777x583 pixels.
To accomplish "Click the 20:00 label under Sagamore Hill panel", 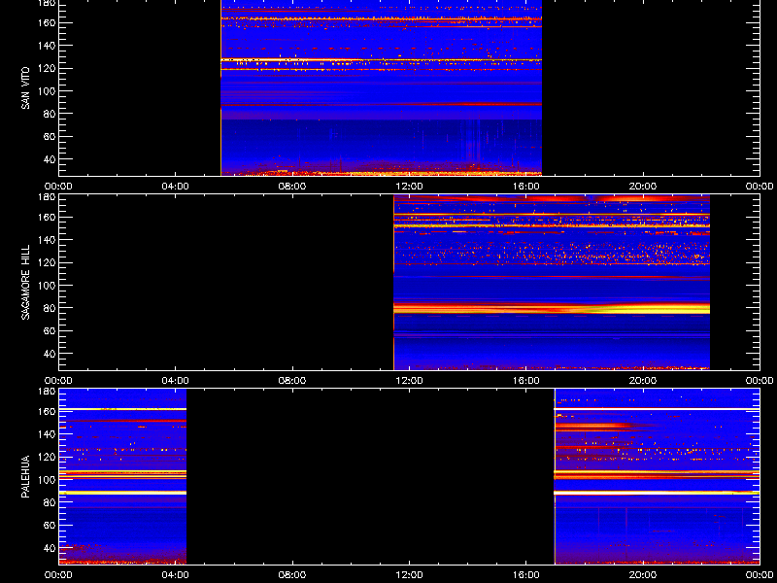I will 643,381.
